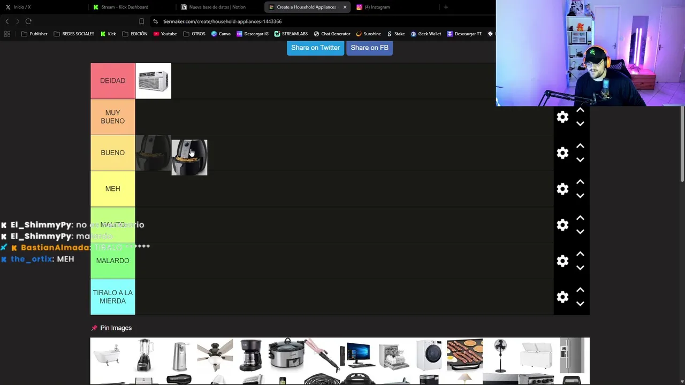Open the Sunshine bookmark
Screen dimensions: 685x385
(x=368, y=34)
